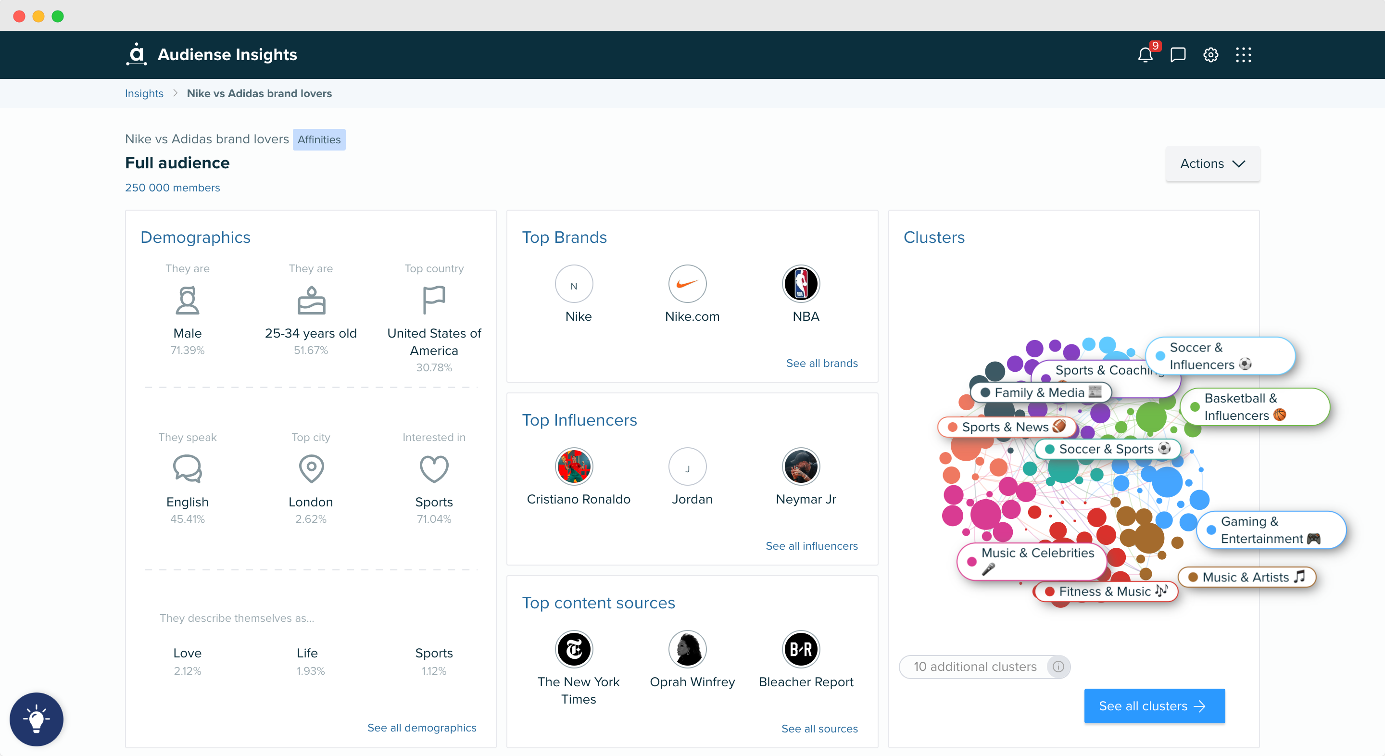
Task: Click the Audiense logo icon
Action: (137, 54)
